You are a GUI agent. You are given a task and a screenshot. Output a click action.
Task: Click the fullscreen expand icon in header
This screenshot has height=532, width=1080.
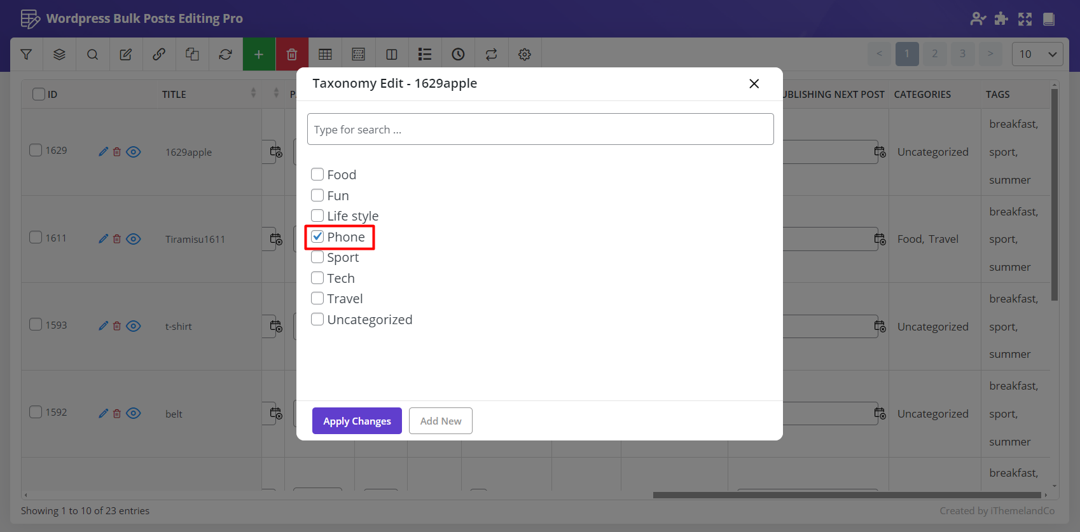[x=1025, y=19]
